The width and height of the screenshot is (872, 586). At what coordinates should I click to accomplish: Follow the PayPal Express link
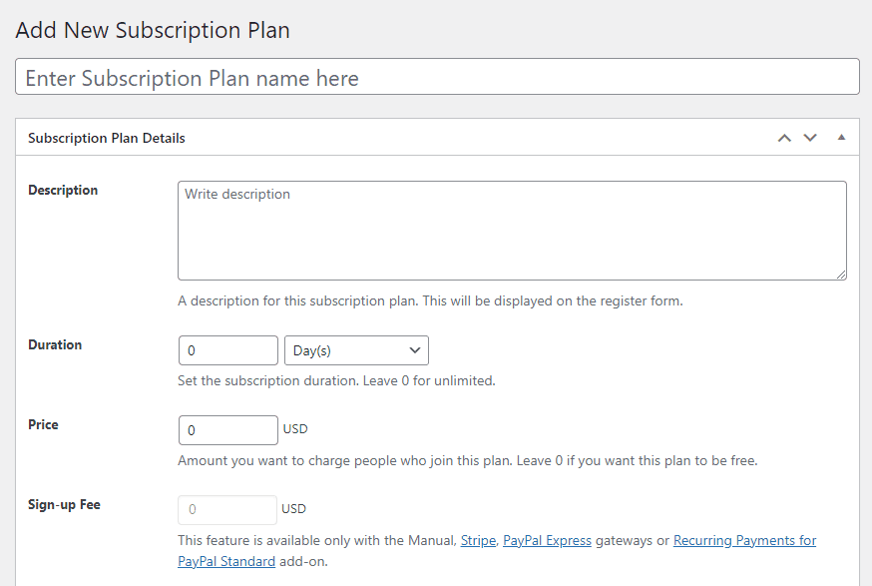pyautogui.click(x=547, y=540)
